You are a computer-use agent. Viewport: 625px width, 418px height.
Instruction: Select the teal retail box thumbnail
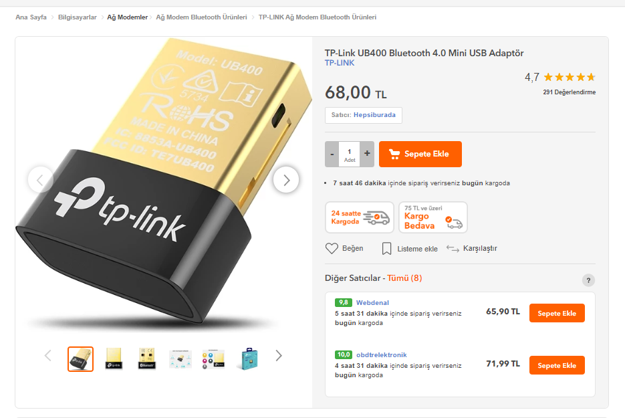(x=249, y=358)
